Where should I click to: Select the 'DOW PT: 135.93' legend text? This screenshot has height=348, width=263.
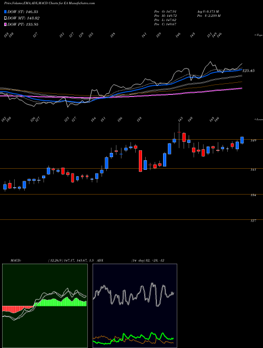point(23,24)
